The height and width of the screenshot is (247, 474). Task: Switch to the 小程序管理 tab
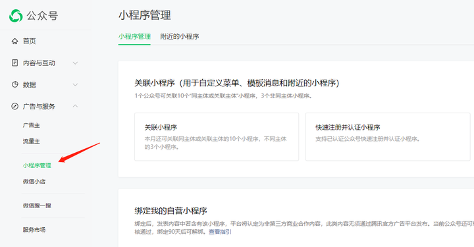(134, 37)
